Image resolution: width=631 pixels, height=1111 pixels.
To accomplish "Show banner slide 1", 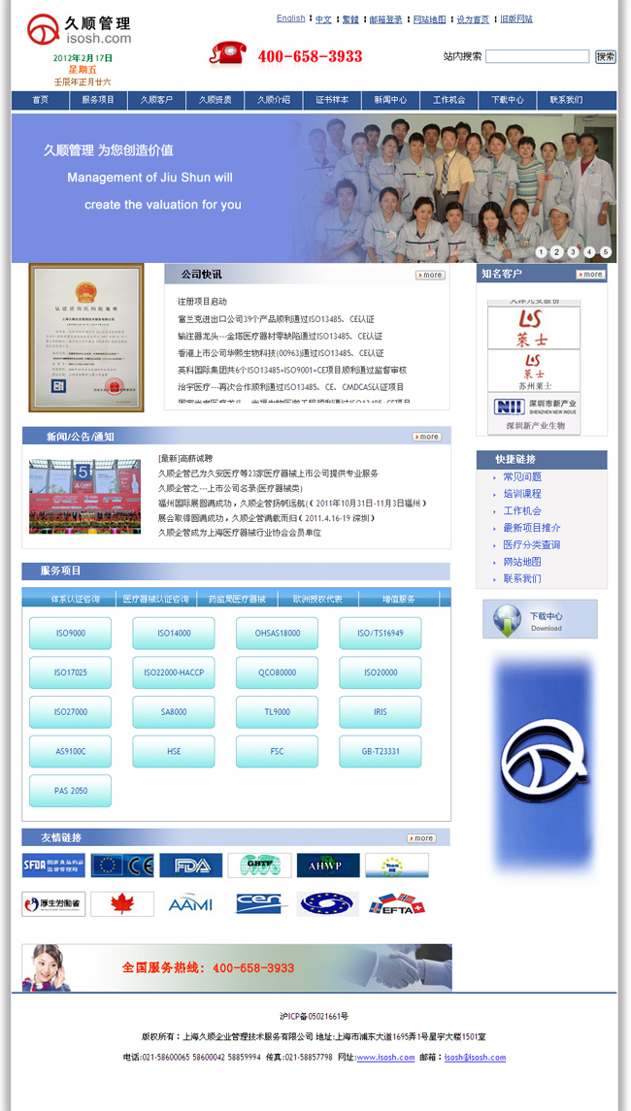I will 540,252.
